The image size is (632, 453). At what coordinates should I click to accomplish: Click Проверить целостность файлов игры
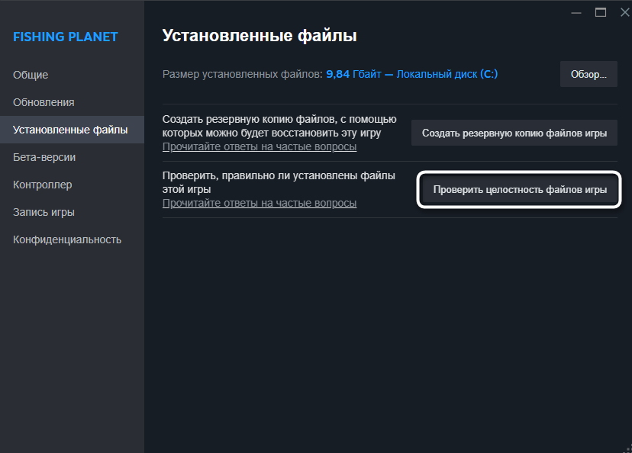[x=518, y=189]
